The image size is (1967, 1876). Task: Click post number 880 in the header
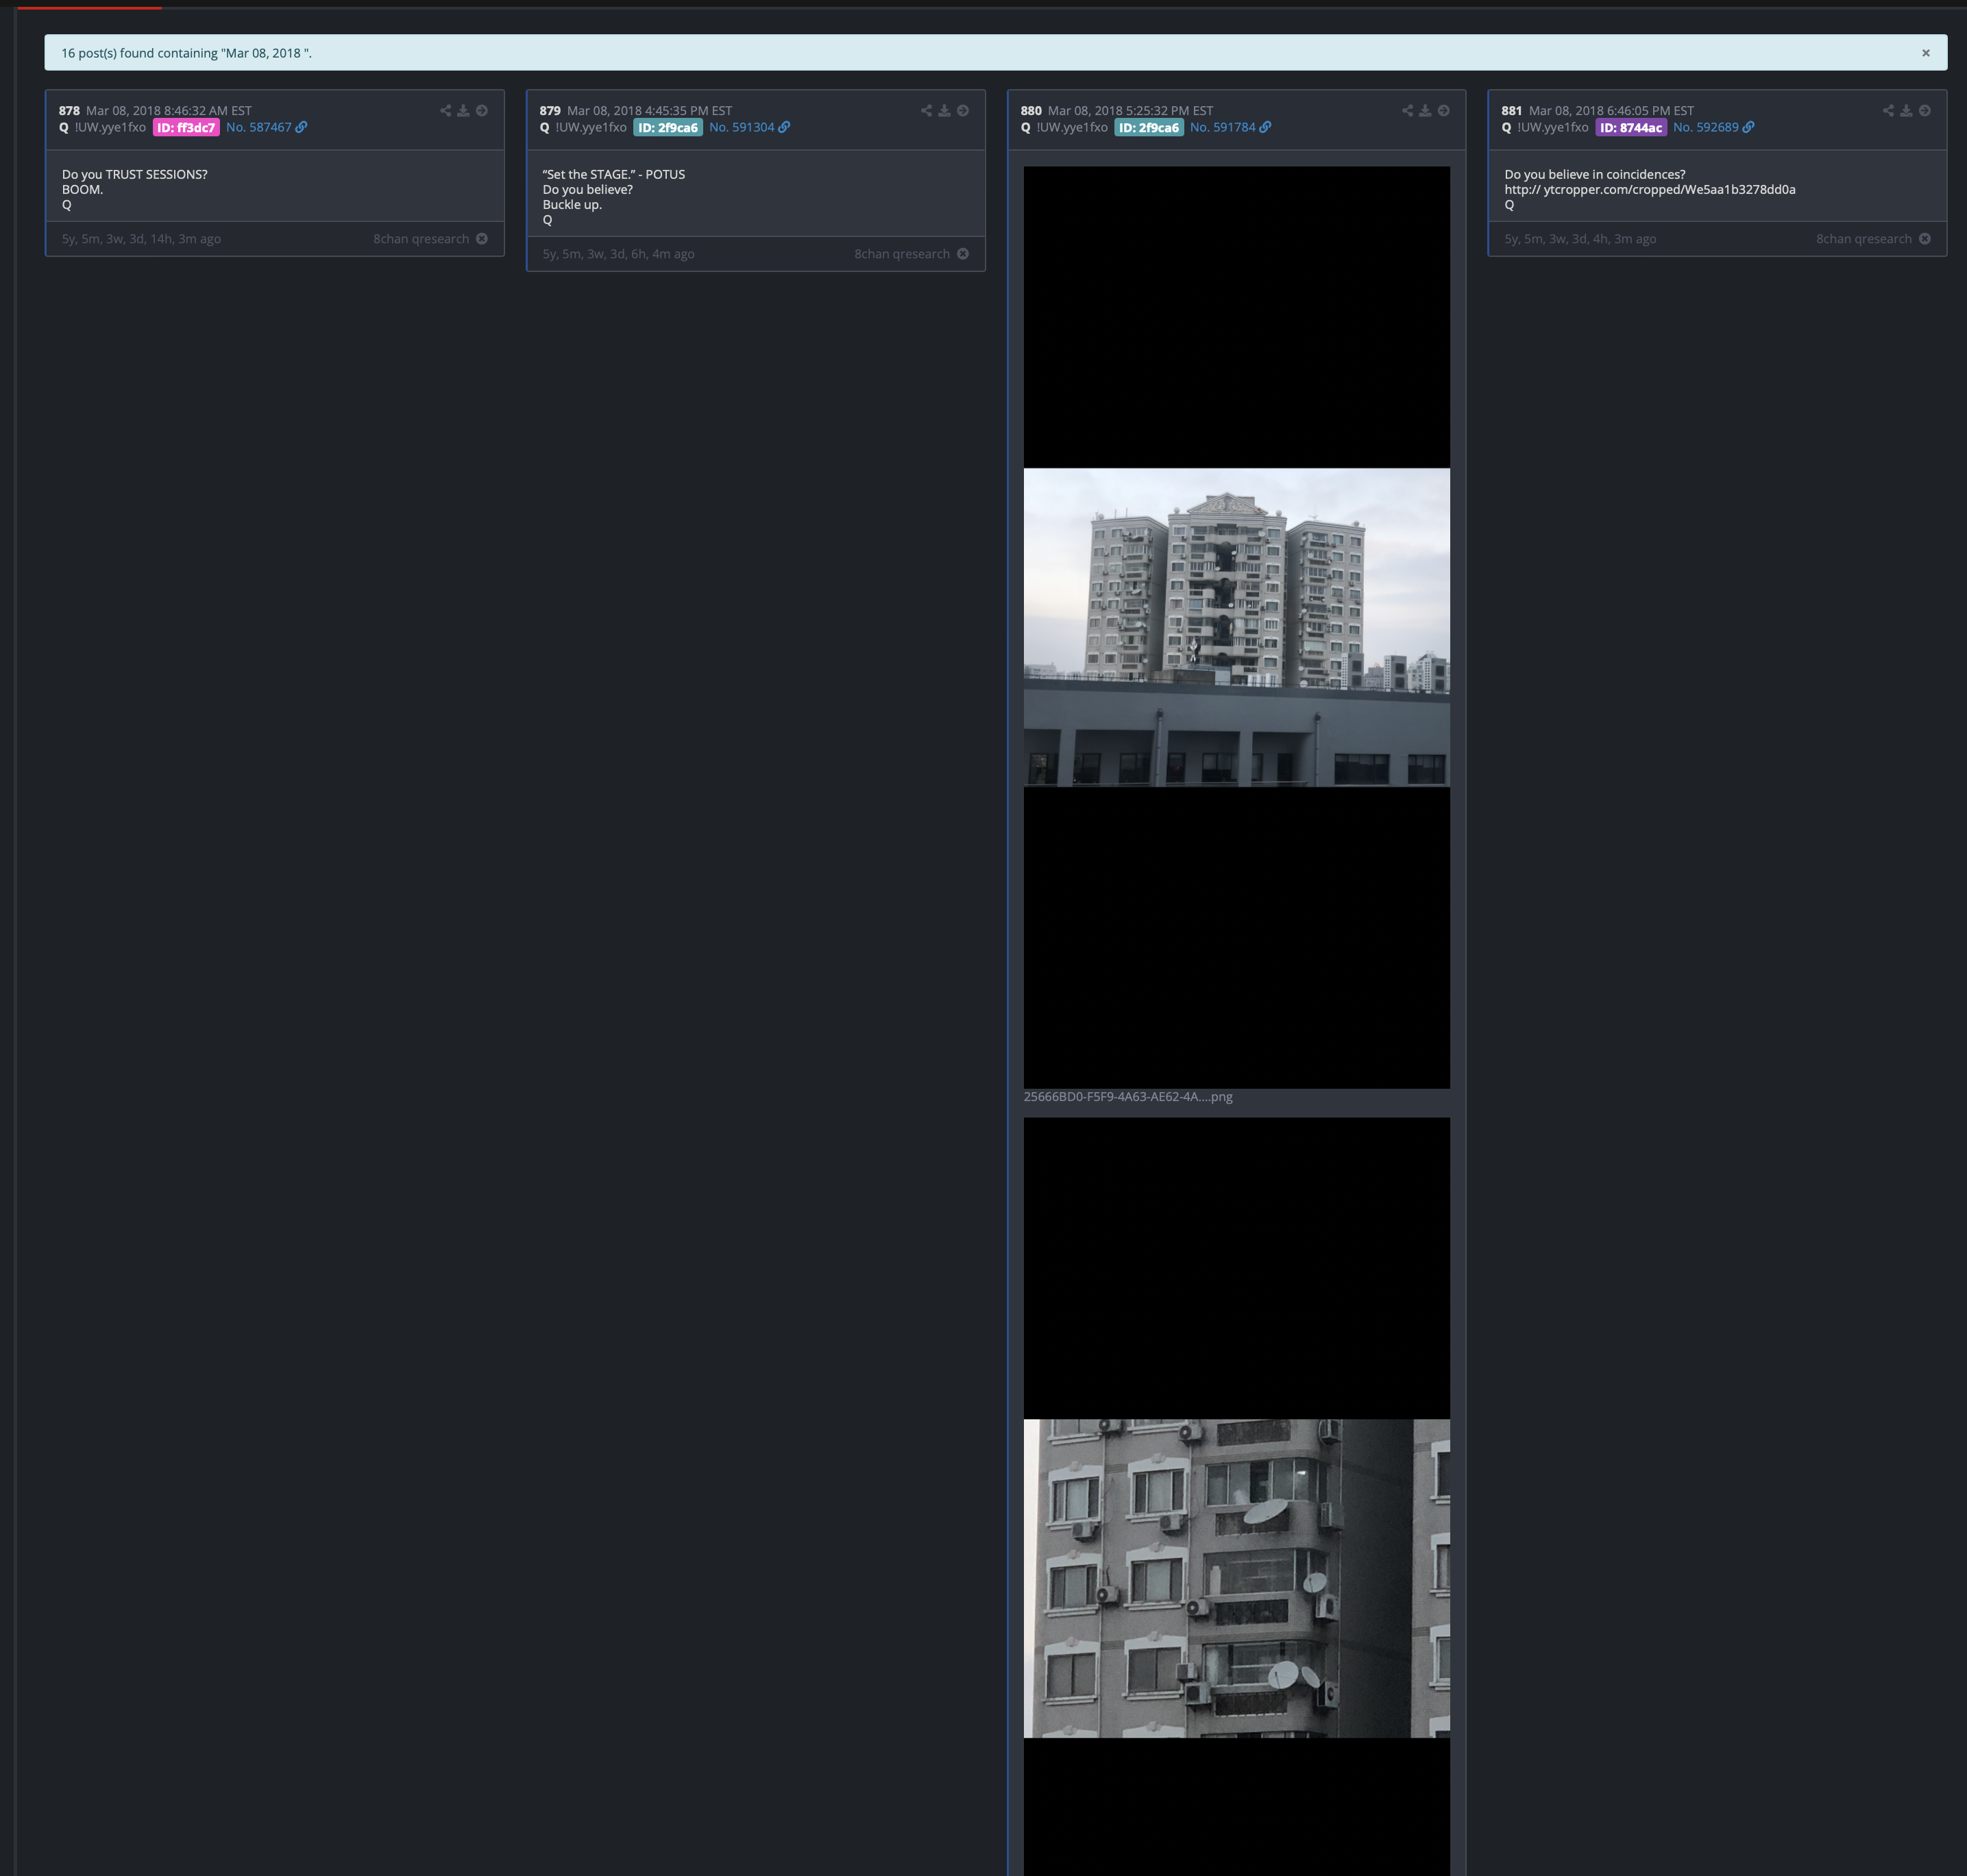[1031, 111]
